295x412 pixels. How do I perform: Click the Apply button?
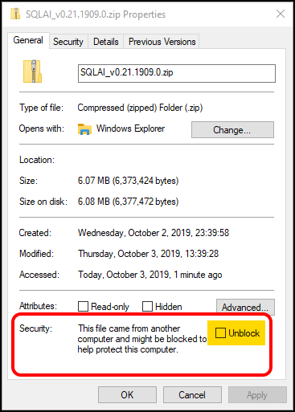click(x=257, y=394)
